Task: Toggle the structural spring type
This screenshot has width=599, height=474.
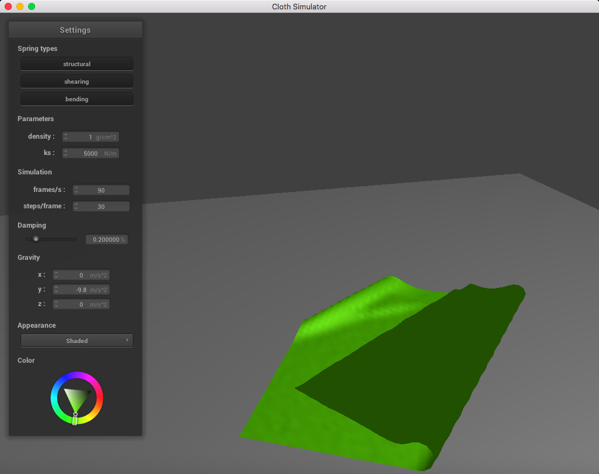Action: coord(77,64)
